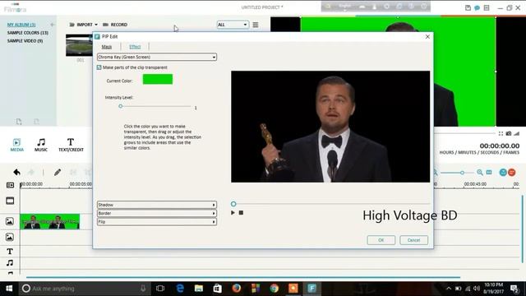Switch to the Mask tab in PIP Edit
Image resolution: width=526 pixels, height=296 pixels.
coord(107,47)
